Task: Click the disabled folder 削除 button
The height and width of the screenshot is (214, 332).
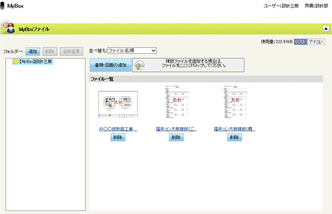Action: point(50,51)
